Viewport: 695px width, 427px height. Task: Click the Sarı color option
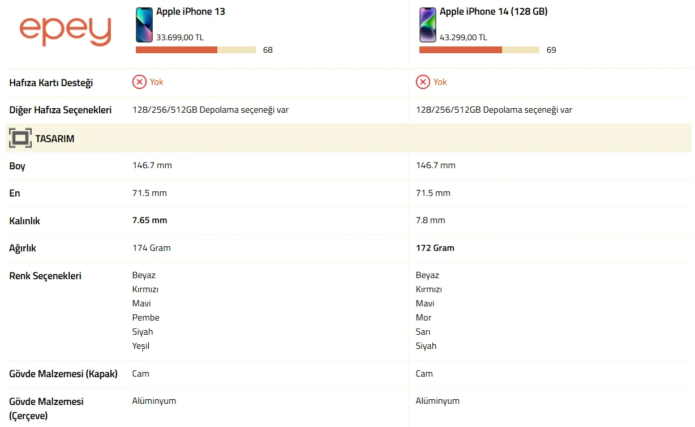pos(423,332)
